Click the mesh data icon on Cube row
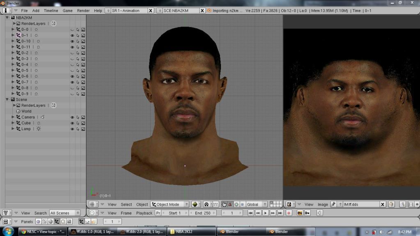 pyautogui.click(x=39, y=123)
